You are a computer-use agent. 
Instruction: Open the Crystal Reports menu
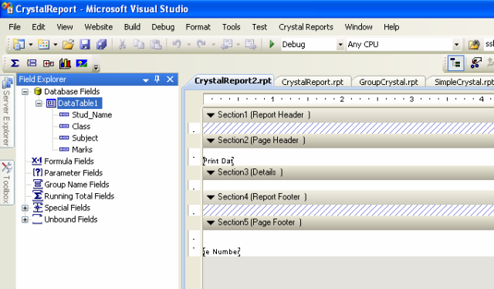pyautogui.click(x=306, y=27)
